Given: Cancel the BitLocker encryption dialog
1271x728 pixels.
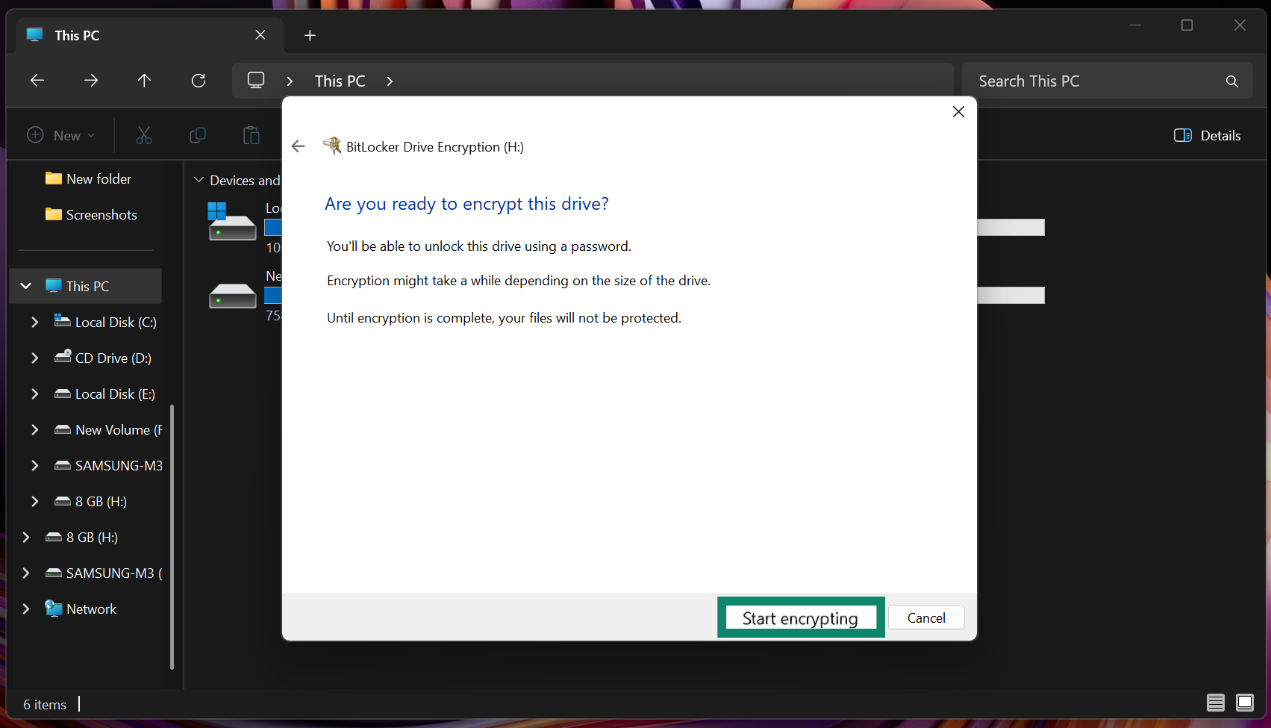Looking at the screenshot, I should point(925,617).
